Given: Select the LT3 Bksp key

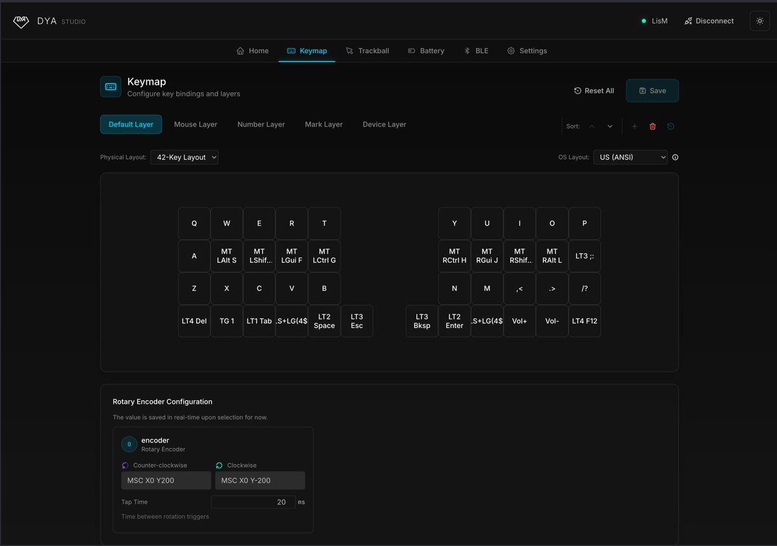Looking at the screenshot, I should tap(422, 321).
